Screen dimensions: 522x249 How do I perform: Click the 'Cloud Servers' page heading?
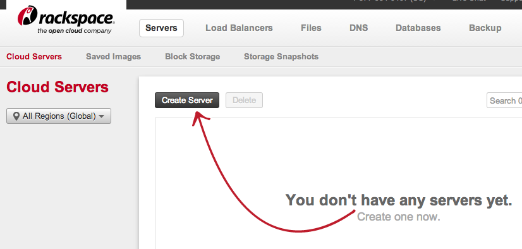coord(58,87)
